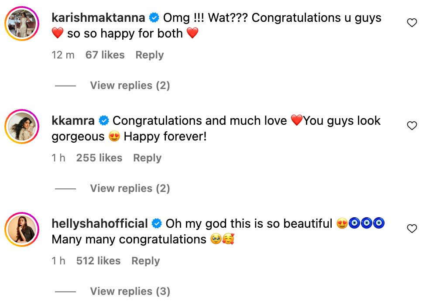Expand the 2 replies under kkamra's comment
The height and width of the screenshot is (301, 426).
point(130,188)
